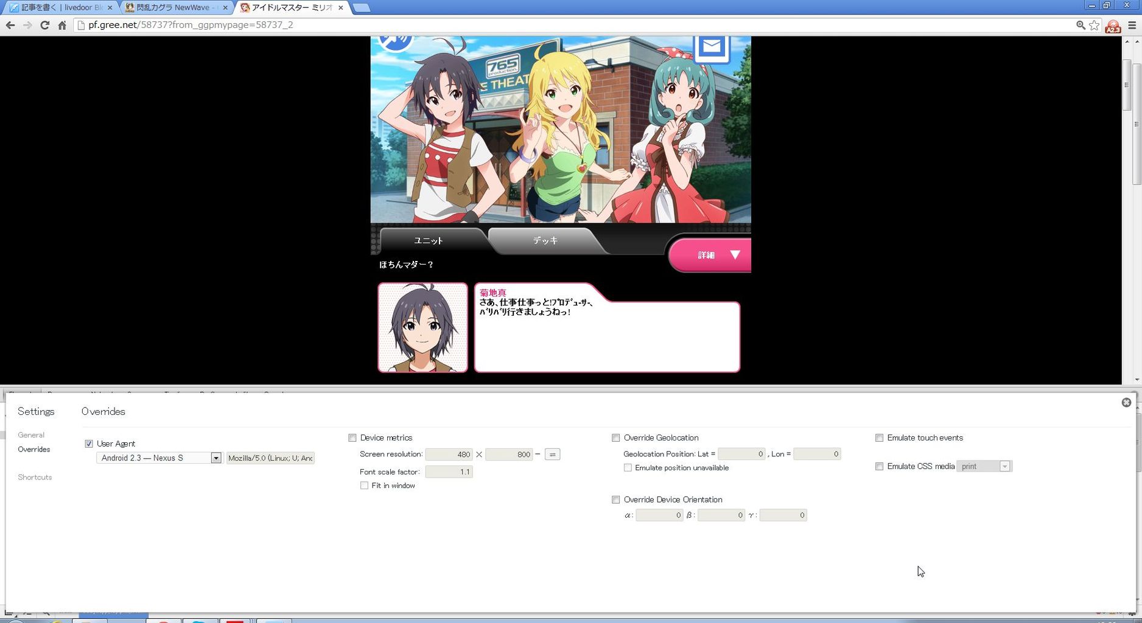The image size is (1142, 623).
Task: Open the zoom magnifier in the address bar
Action: (1081, 25)
